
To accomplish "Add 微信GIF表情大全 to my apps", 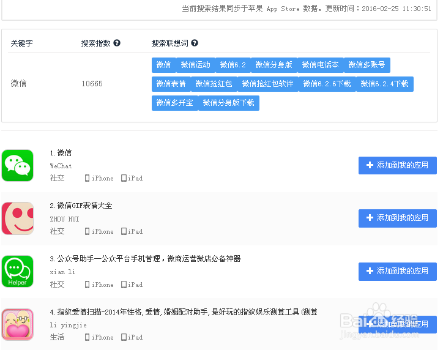I will [398, 218].
